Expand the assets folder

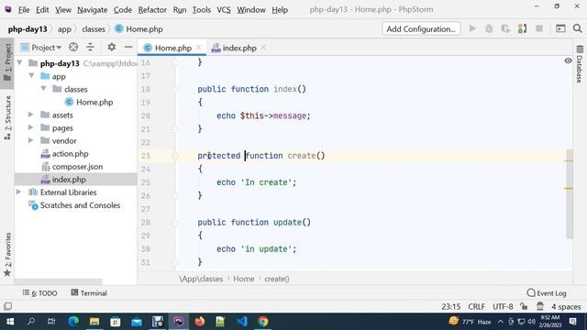coord(31,115)
